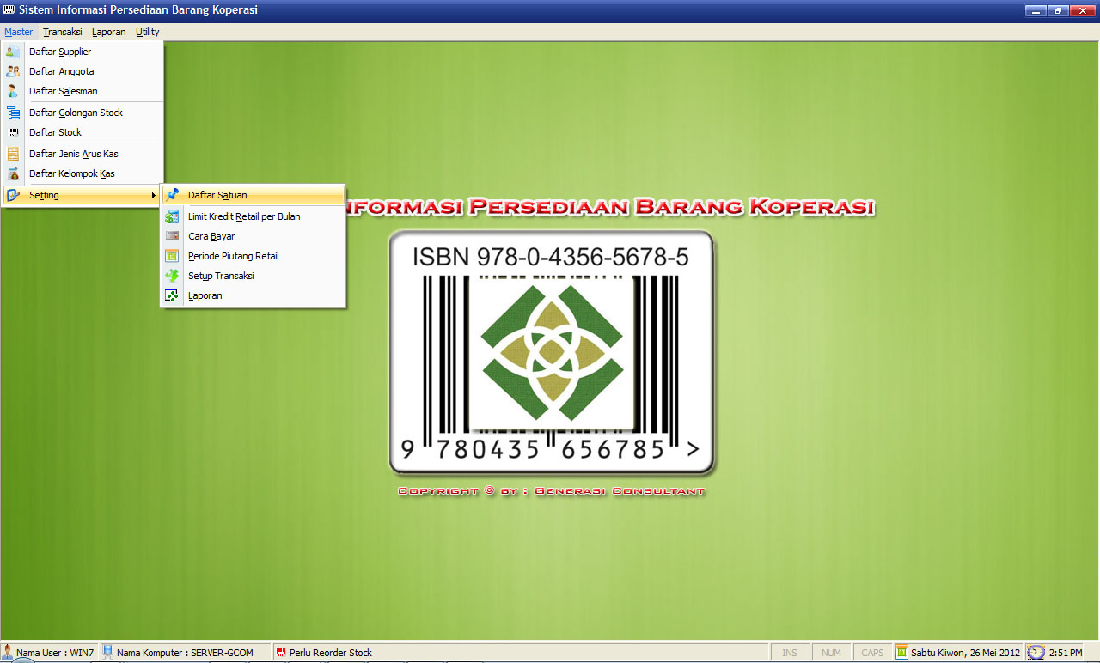This screenshot has height=663, width=1100.
Task: Click the clock icon in status bar
Action: pyautogui.click(x=1036, y=653)
